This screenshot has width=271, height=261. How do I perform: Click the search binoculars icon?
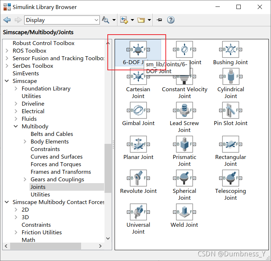[x=106, y=20]
